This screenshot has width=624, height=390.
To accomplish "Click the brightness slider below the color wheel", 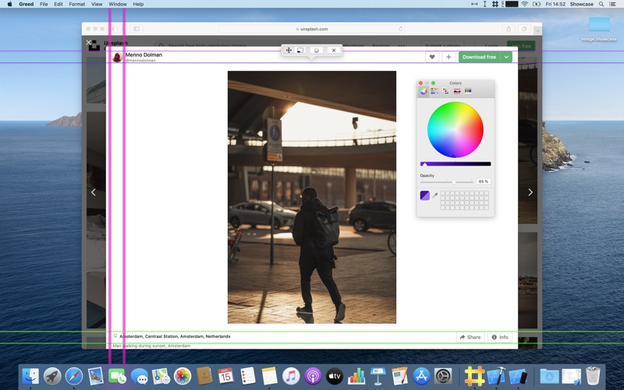I will pos(456,164).
